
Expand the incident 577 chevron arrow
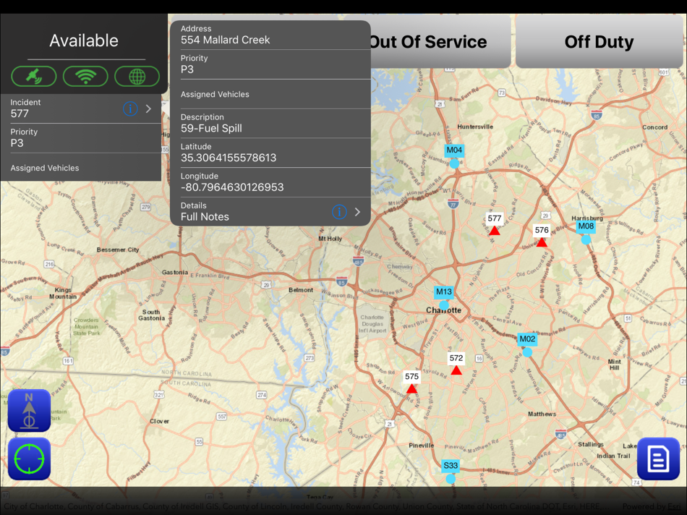tap(148, 108)
